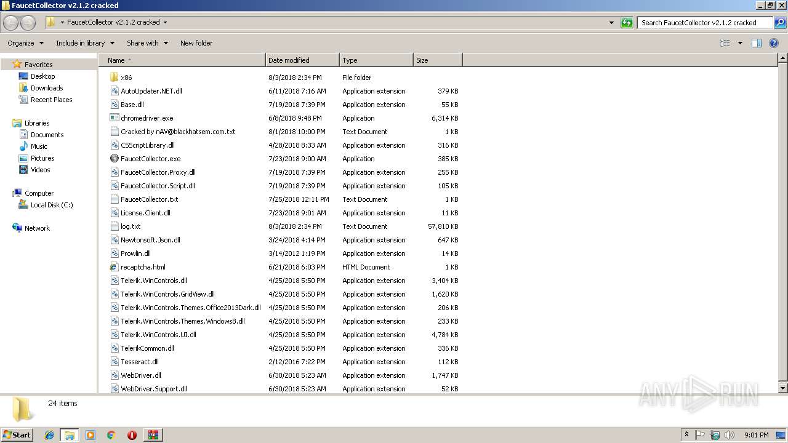Select the FaucetCollector.exe application icon
The image size is (788, 443).
tap(114, 159)
